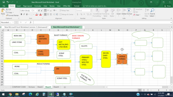173x97 pixels.
Task: Delete cells using the Delete icon
Action: click(x=124, y=11)
